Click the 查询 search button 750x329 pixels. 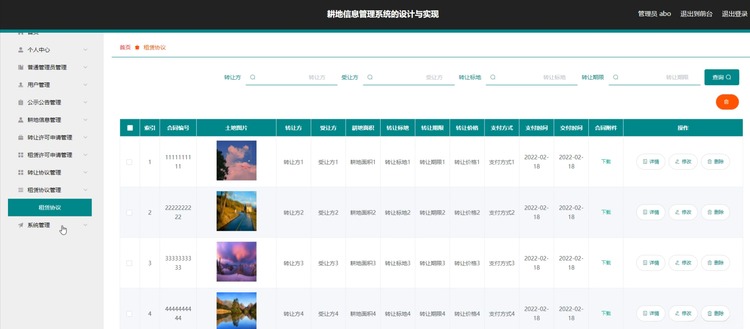722,77
